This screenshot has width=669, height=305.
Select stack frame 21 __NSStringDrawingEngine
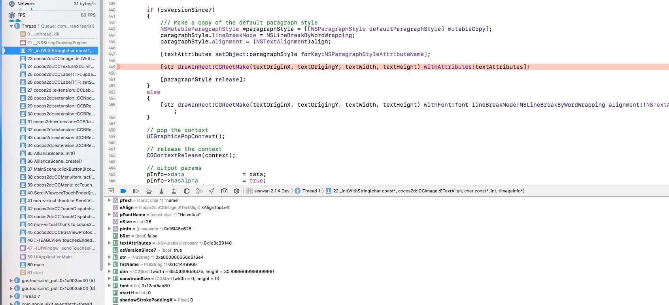coord(50,43)
